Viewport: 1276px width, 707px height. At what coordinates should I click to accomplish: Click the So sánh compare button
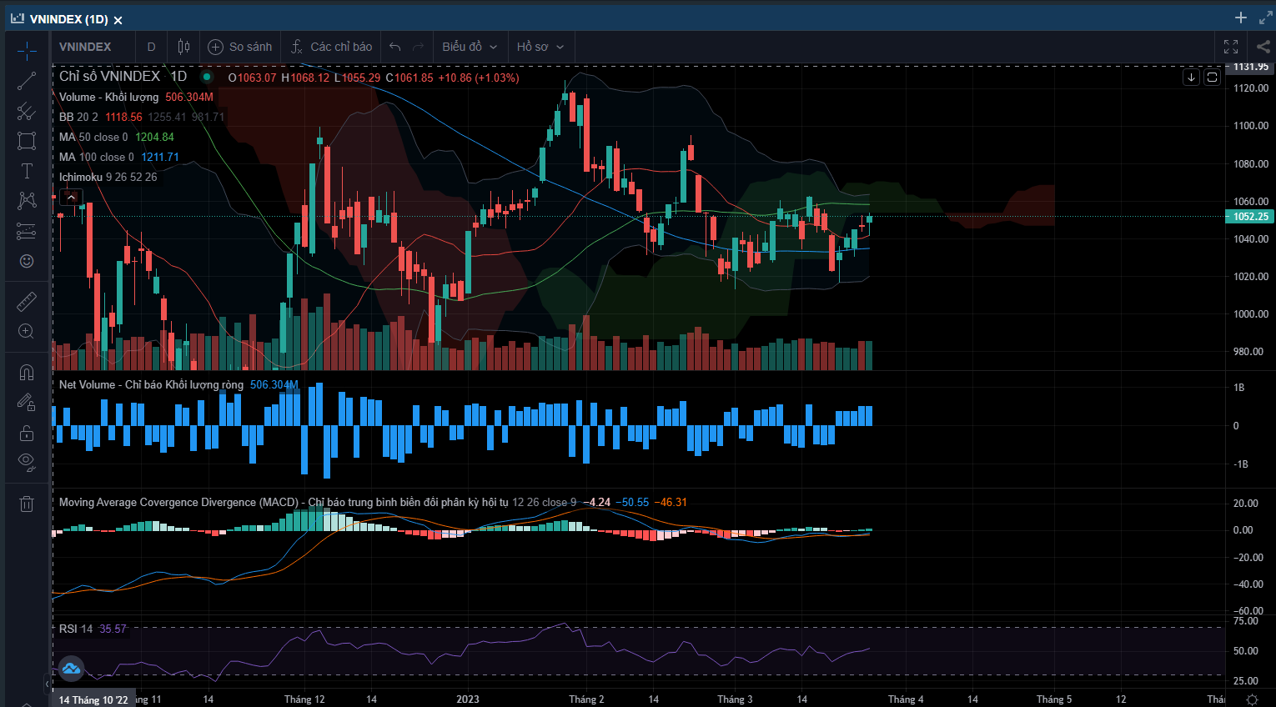point(240,47)
